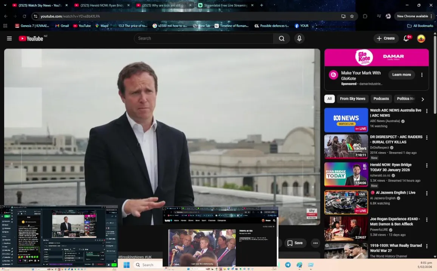Click the Chrome address bar URL

pos(70,17)
